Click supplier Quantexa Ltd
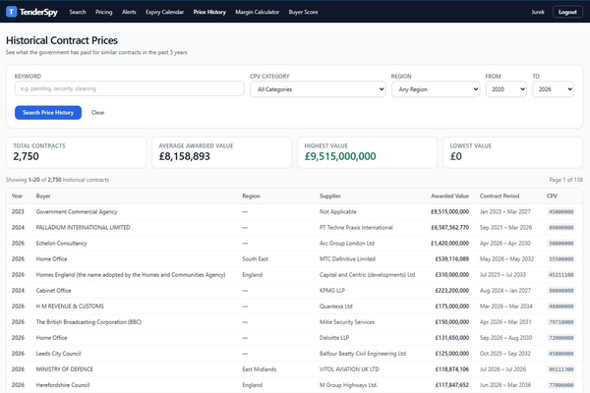The image size is (590, 393). tap(335, 307)
